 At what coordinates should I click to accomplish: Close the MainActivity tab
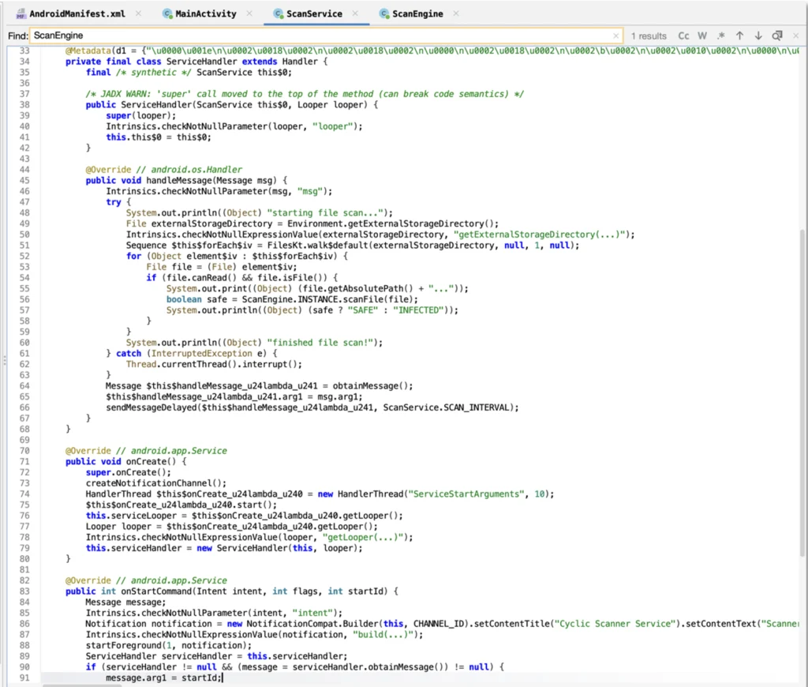(x=249, y=13)
